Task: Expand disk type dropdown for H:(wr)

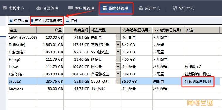Action: click(118, 67)
